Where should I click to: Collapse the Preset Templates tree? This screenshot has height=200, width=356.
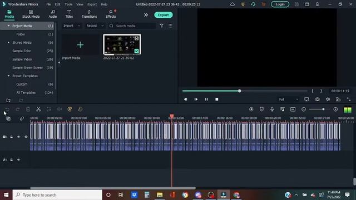coord(9,76)
